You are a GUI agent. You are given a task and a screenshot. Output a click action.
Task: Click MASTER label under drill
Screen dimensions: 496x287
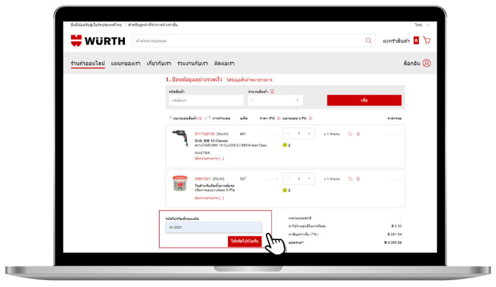tap(202, 153)
